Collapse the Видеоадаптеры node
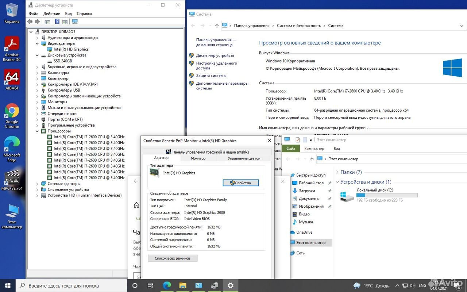The width and height of the screenshot is (467, 292). pos(37,43)
